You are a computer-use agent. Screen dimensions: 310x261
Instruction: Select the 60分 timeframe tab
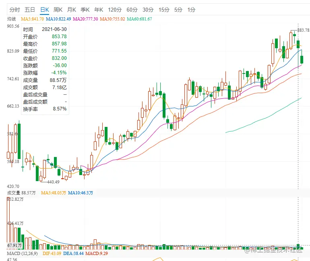(x=132, y=10)
